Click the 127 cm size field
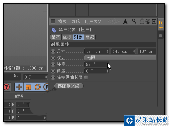 click(x=96, y=51)
